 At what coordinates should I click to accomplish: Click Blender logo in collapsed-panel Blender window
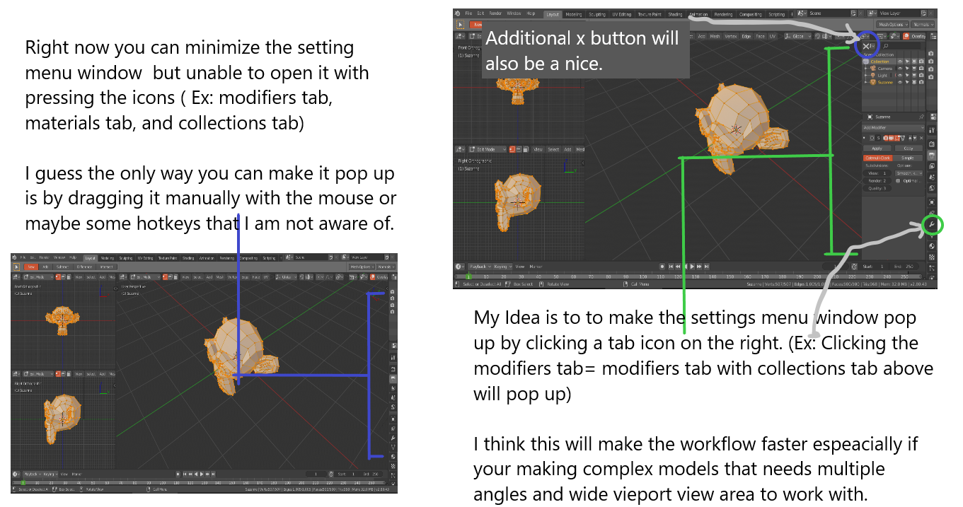pos(15,258)
